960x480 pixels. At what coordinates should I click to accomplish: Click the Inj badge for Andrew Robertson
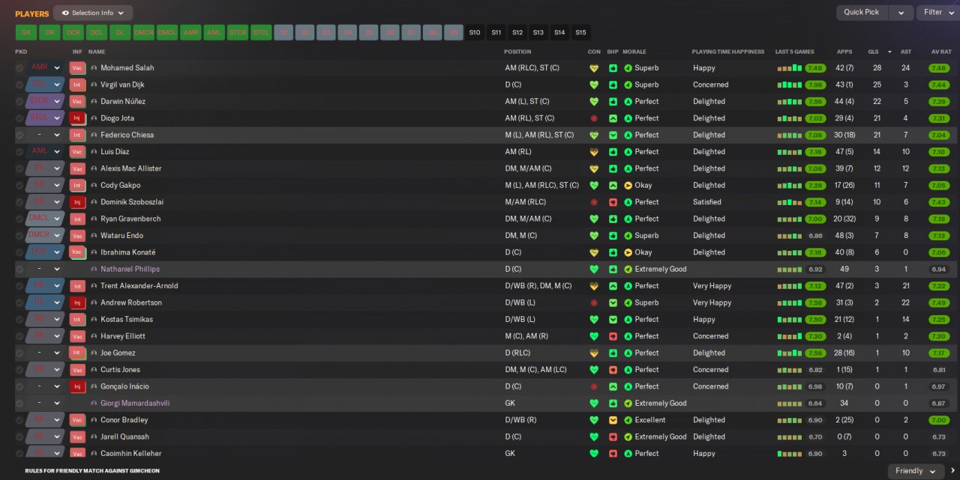pyautogui.click(x=76, y=303)
